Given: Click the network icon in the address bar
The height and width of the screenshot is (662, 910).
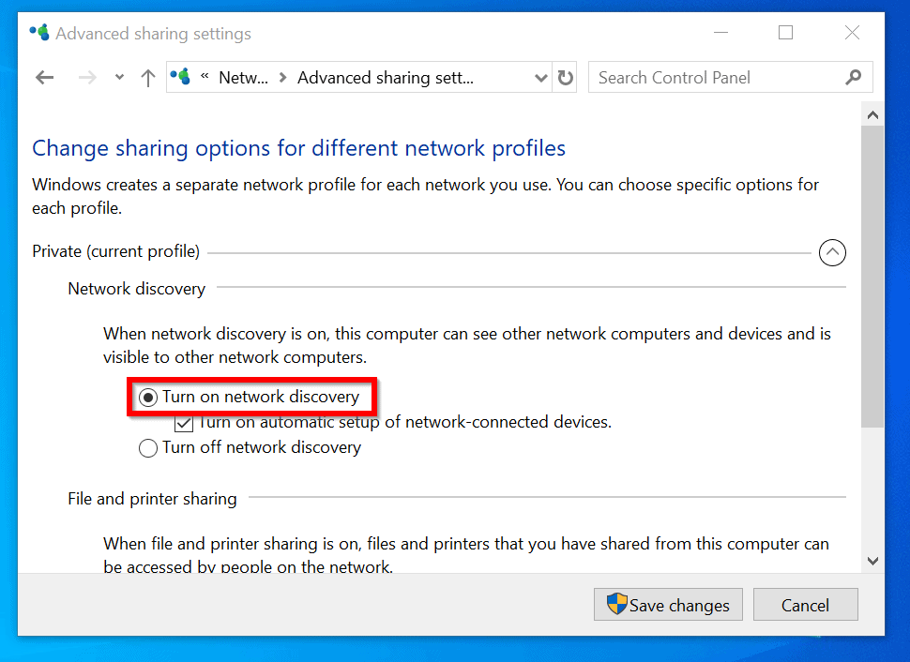Looking at the screenshot, I should [x=179, y=77].
